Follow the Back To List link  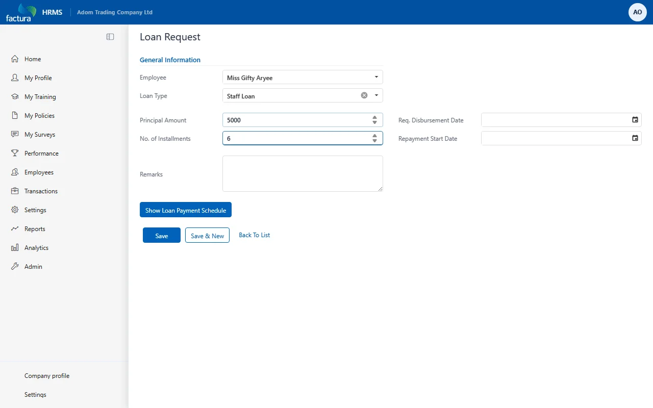tap(255, 235)
